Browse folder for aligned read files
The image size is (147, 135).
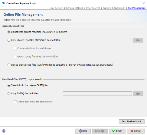pos(138,40)
